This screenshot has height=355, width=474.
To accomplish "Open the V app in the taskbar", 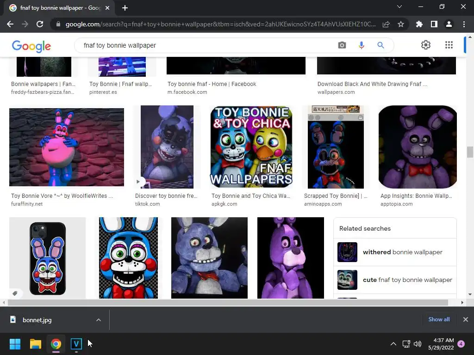I will click(x=76, y=344).
